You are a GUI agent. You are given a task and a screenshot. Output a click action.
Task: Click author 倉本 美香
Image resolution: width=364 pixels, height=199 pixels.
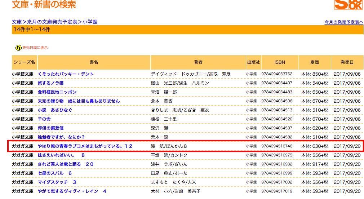coord(162,101)
